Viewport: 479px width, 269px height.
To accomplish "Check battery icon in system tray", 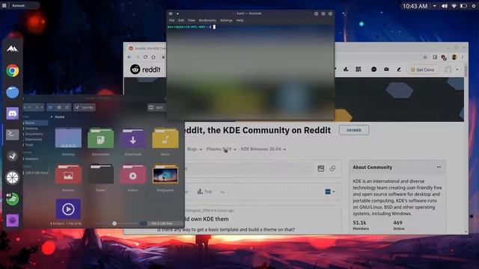I will pos(463,6).
